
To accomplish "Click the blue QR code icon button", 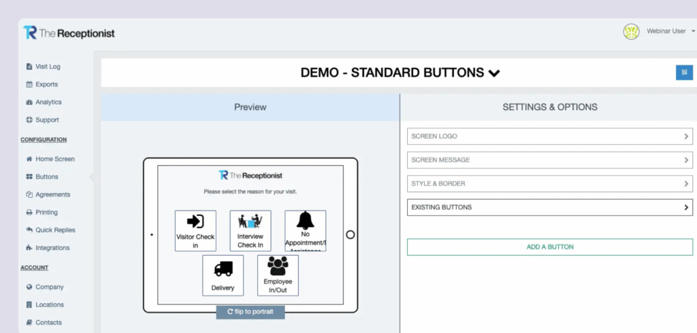I will 684,72.
